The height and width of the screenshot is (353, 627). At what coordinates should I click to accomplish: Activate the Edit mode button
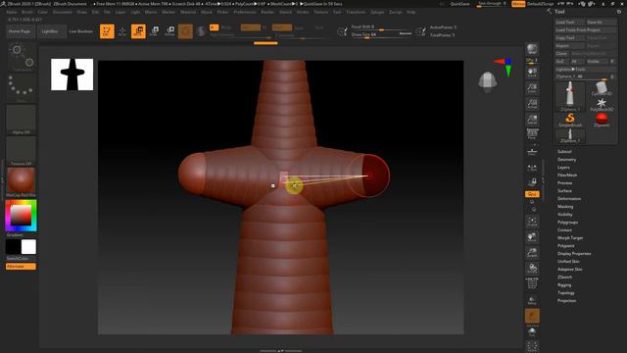tap(107, 31)
